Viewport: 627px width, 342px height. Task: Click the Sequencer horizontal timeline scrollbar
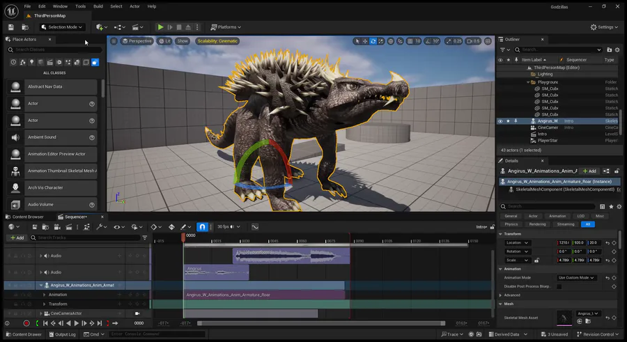coord(321,323)
